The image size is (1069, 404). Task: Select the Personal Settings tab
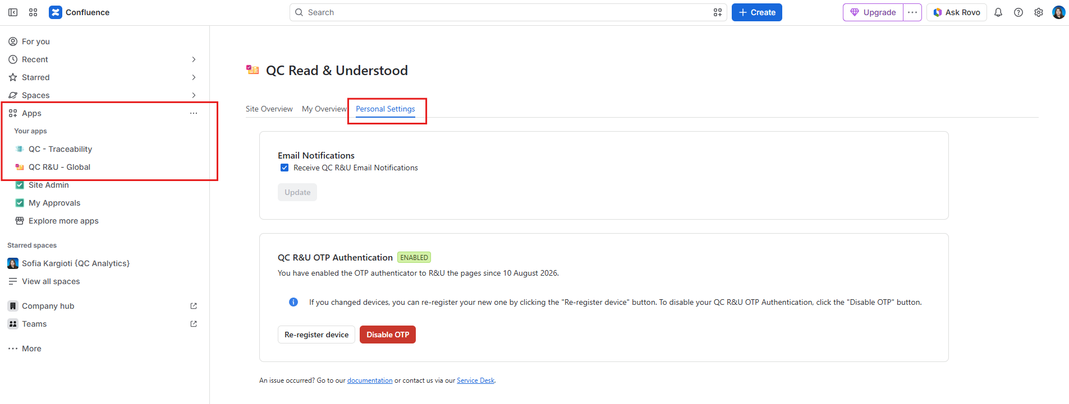point(386,109)
